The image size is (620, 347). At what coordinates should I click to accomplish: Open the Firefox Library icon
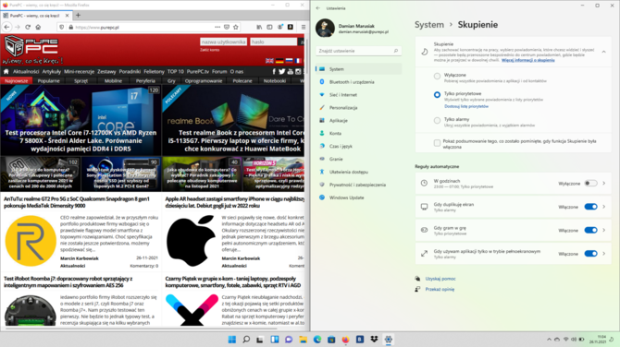click(x=259, y=27)
